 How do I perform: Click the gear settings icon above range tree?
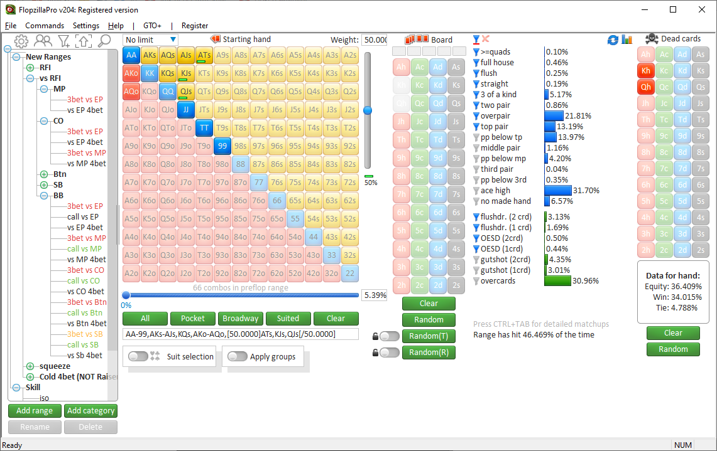pyautogui.click(x=21, y=41)
